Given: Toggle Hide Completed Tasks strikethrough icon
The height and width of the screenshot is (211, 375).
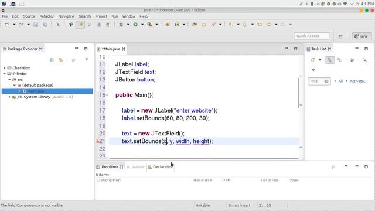Looking at the screenshot, I should click(x=364, y=60).
